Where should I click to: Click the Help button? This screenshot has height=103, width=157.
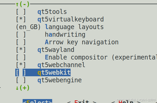126,101
